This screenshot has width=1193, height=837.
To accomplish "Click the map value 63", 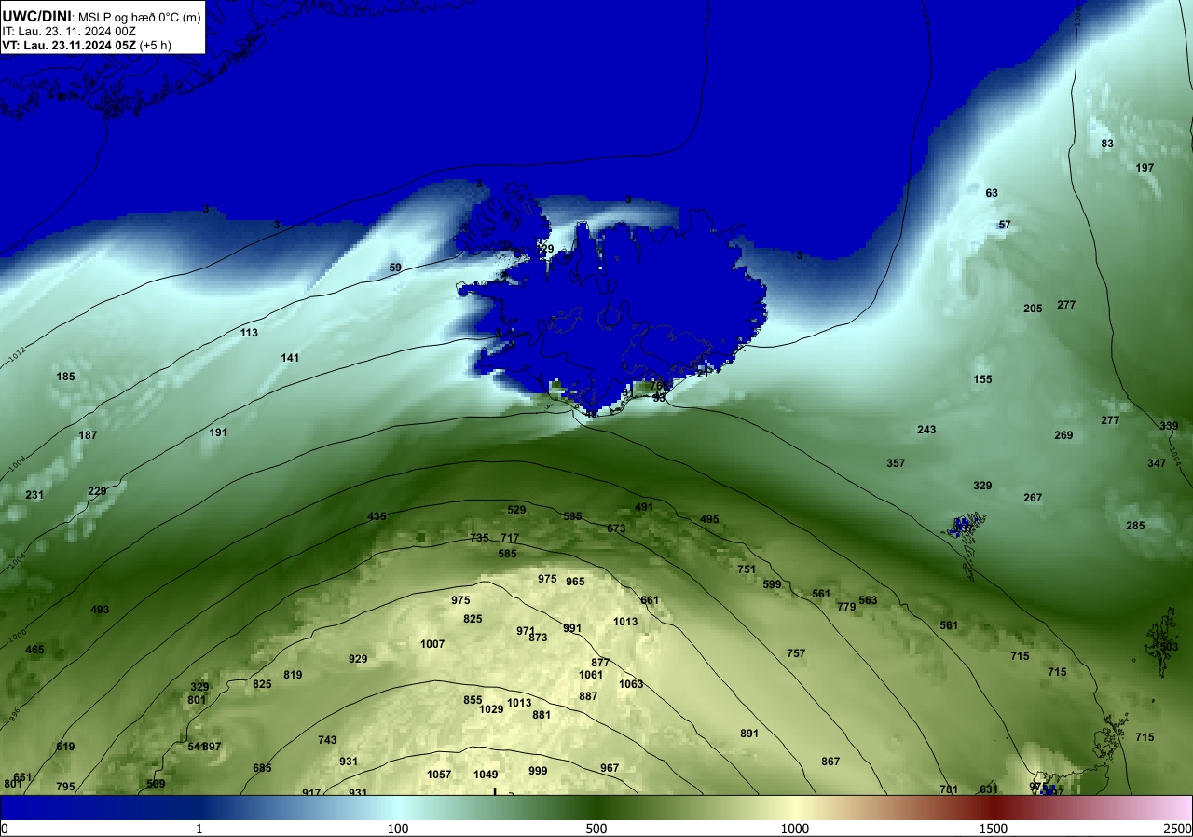I will 992,193.
